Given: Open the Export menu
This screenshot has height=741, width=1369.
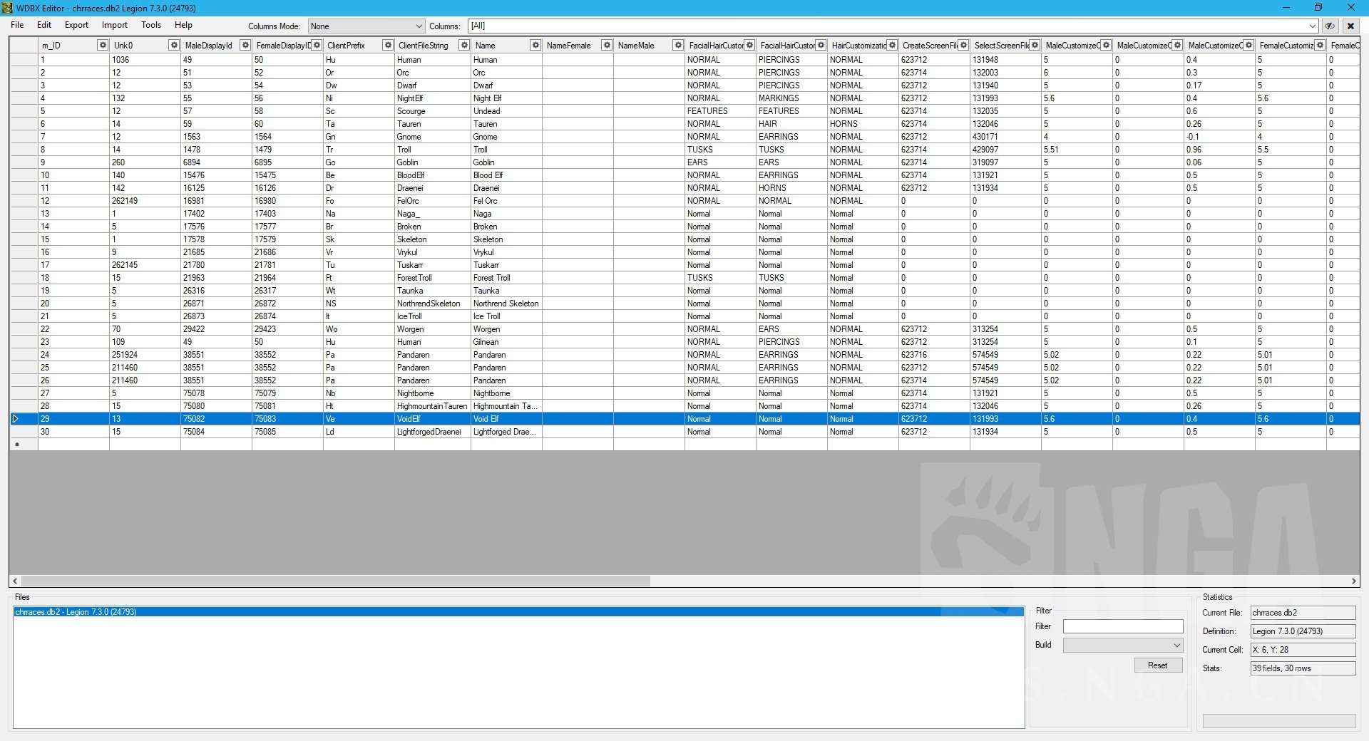Looking at the screenshot, I should coord(76,25).
